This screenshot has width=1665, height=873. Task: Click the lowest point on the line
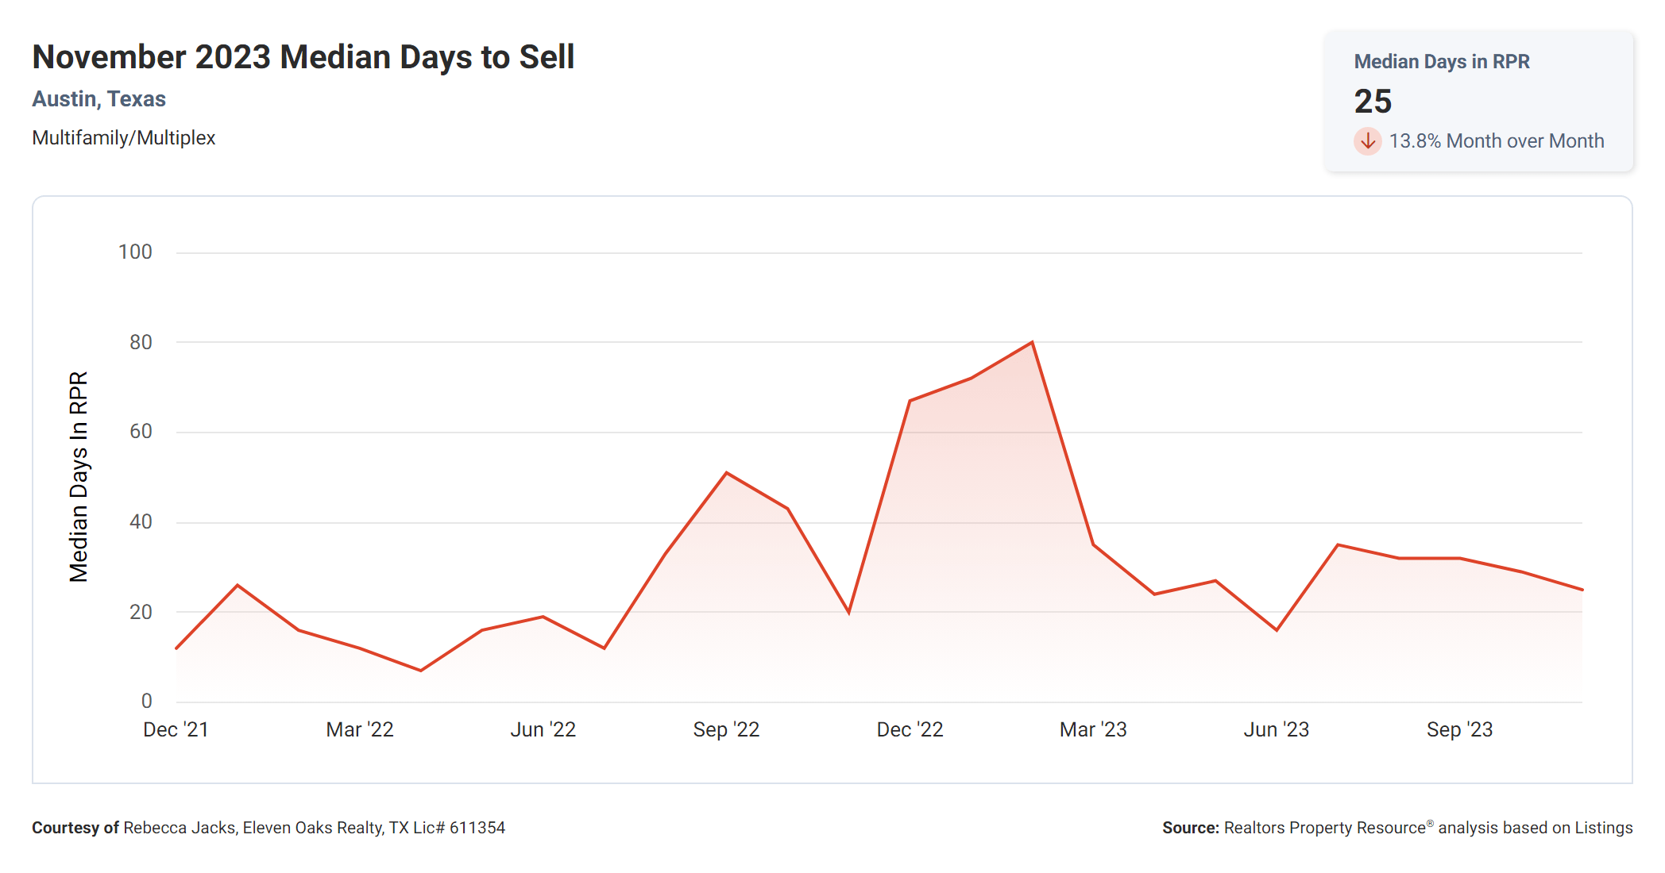click(x=420, y=671)
